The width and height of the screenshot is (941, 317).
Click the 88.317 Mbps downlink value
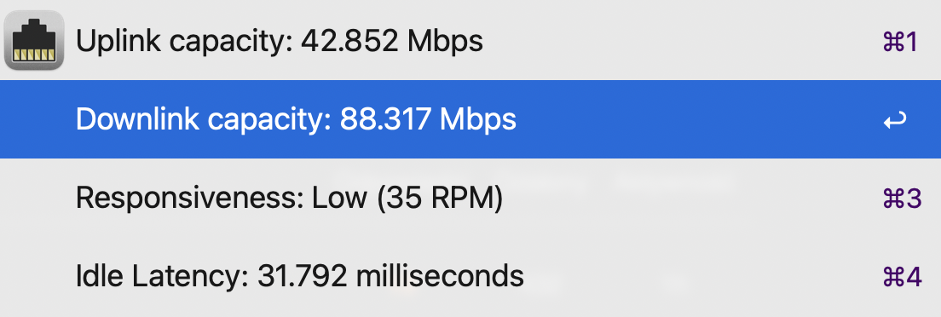[428, 120]
